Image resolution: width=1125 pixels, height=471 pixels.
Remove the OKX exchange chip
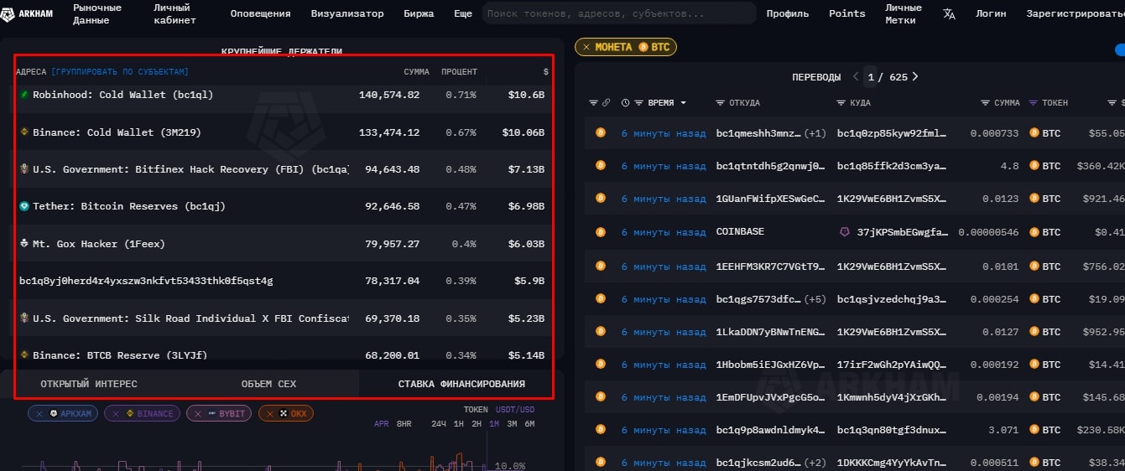268,413
